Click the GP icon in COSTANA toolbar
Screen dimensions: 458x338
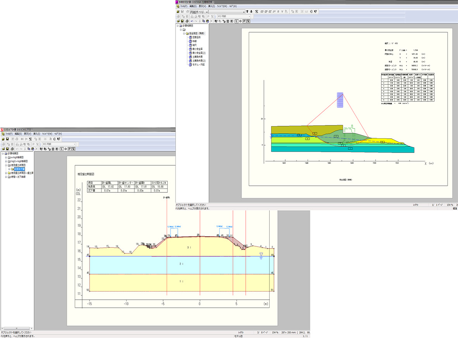[266, 12]
